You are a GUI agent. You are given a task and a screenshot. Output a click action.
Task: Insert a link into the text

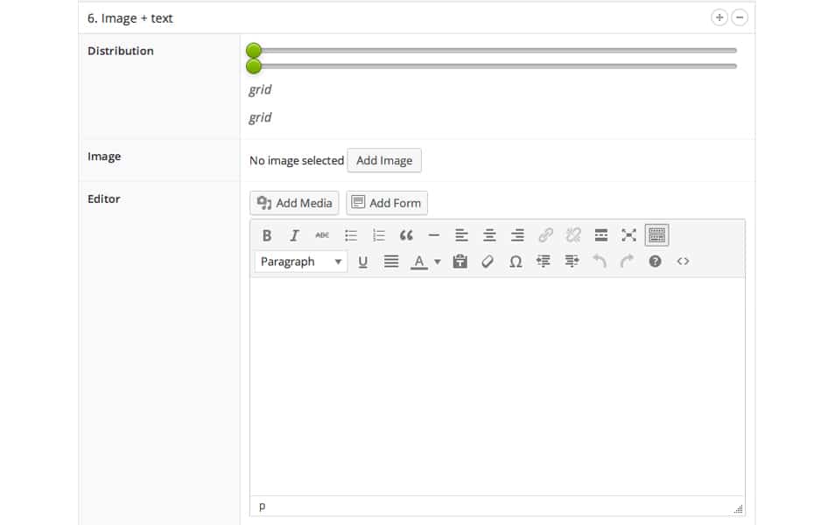point(544,234)
